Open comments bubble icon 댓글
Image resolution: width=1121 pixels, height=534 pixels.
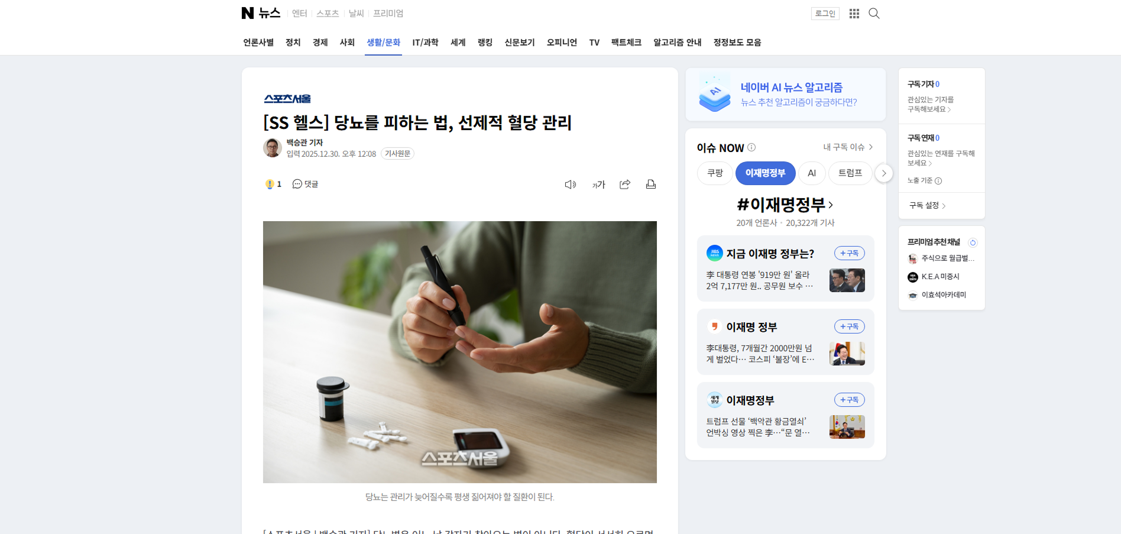[x=305, y=185]
